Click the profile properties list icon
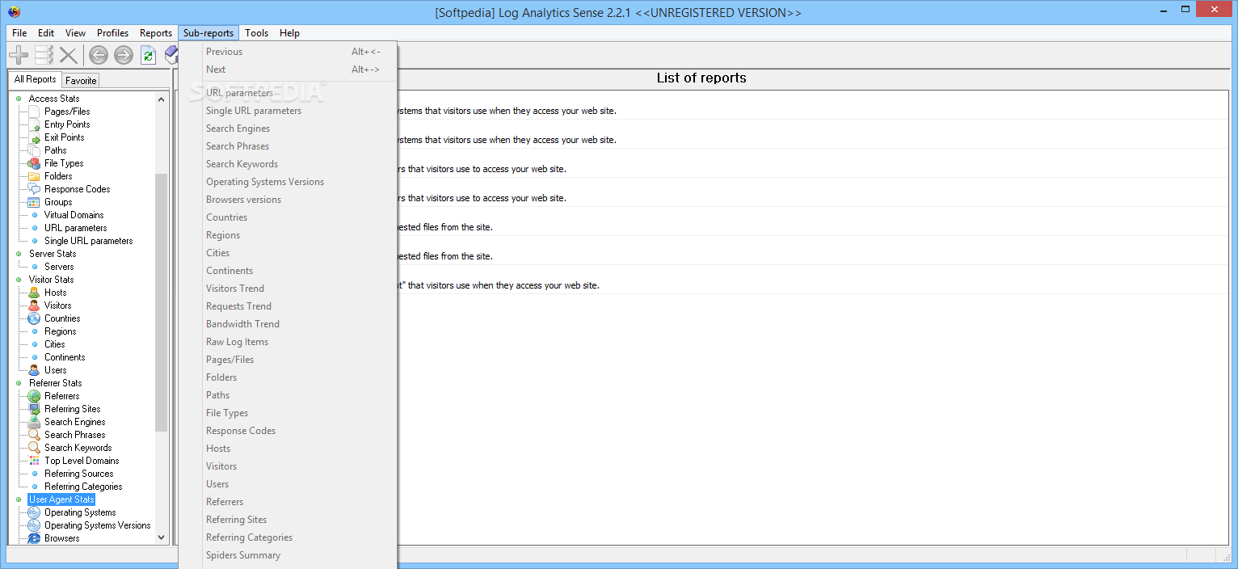 click(x=44, y=55)
